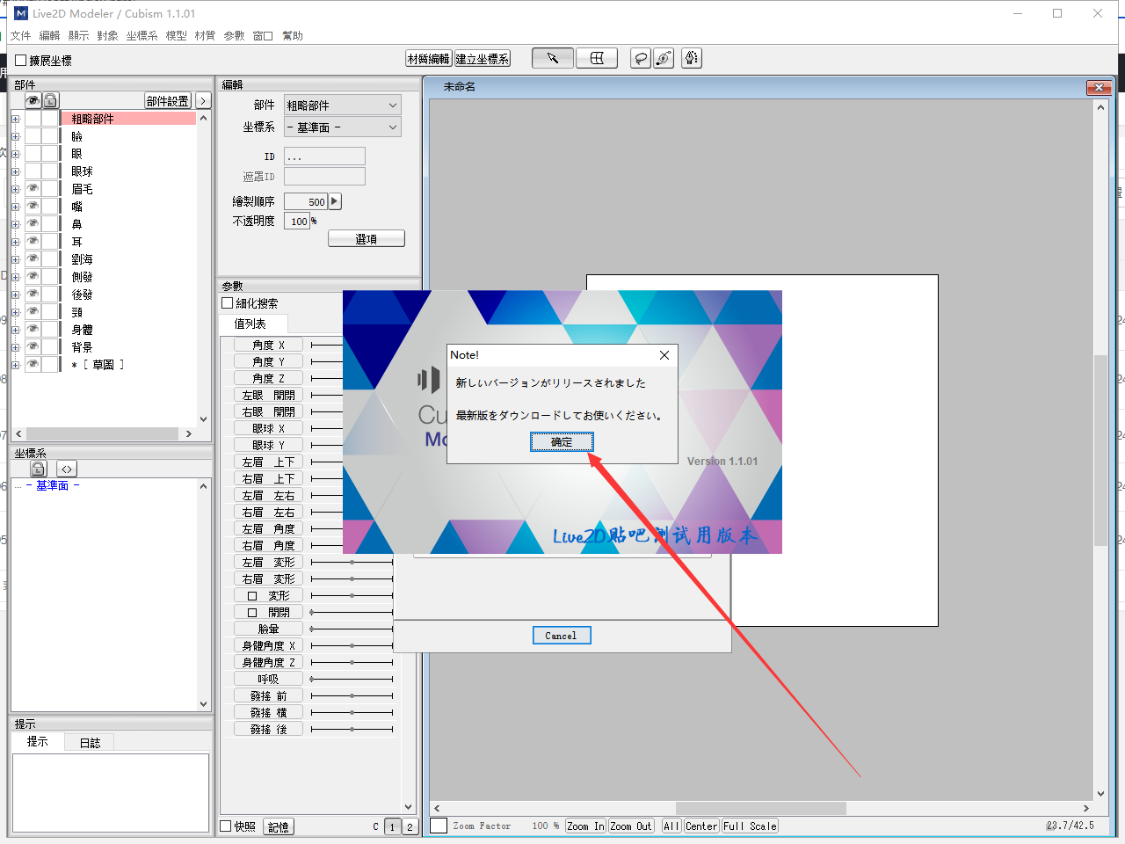Click the 記憶 button
The image size is (1125, 844).
tap(279, 827)
